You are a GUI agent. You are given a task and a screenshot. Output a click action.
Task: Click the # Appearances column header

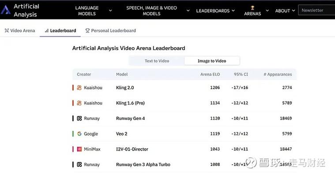(x=278, y=74)
